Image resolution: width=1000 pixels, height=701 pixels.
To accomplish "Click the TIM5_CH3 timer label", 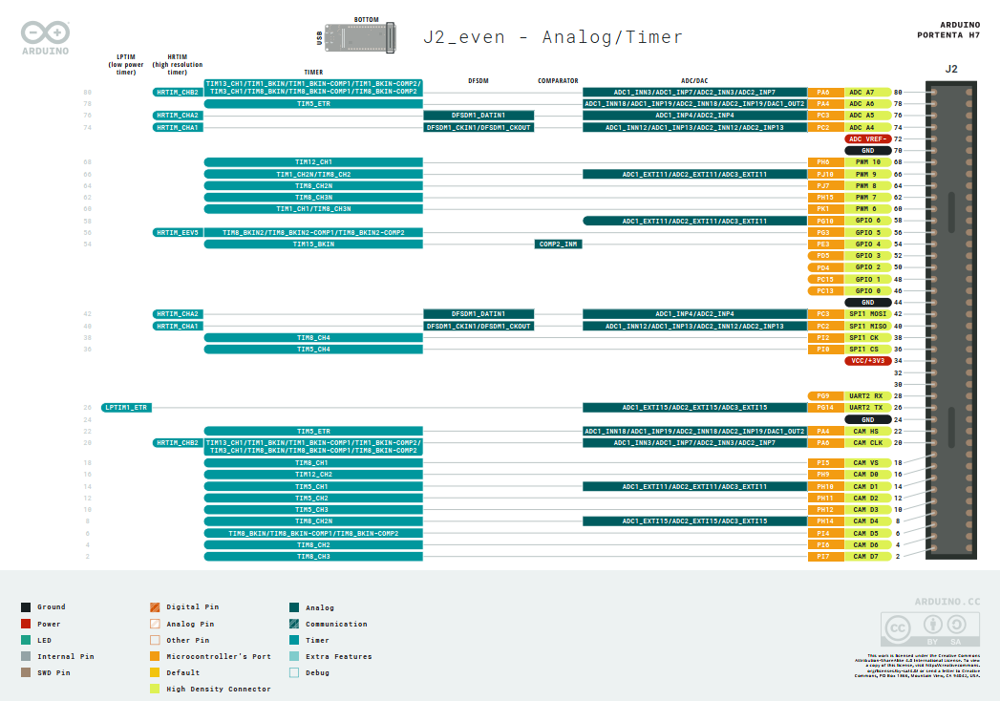I will [313, 510].
